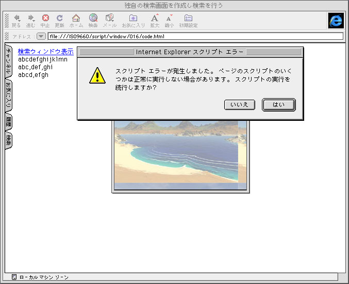Click the beach landscape image
Viewport: 349px width, 284px height.
180,155
